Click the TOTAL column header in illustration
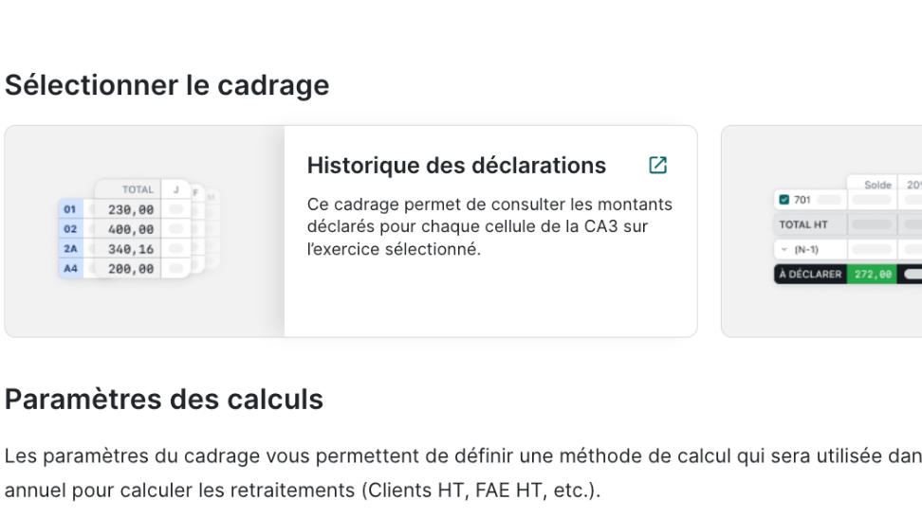 (138, 189)
